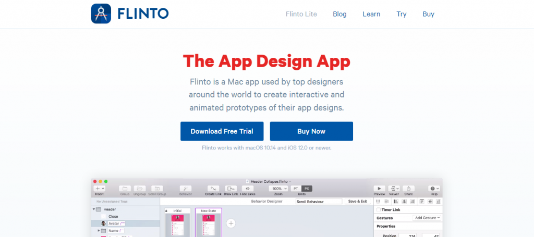Expand the Name folder
Image resolution: width=534 pixels, height=237 pixels.
(99, 231)
